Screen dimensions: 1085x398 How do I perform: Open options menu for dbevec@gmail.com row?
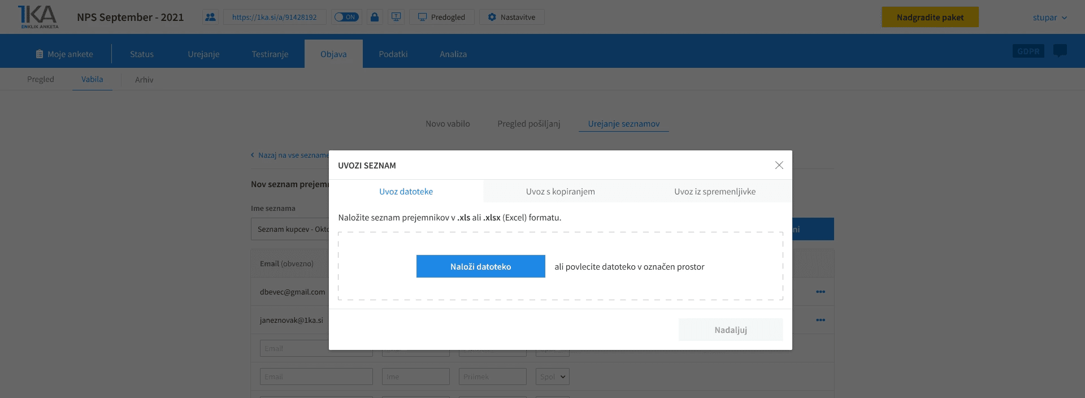click(821, 292)
